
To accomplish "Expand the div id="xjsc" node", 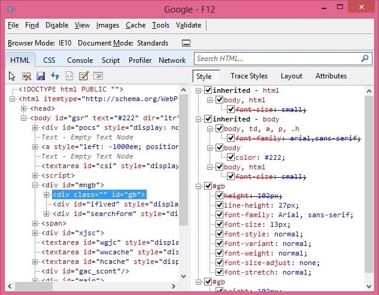I will [x=35, y=233].
